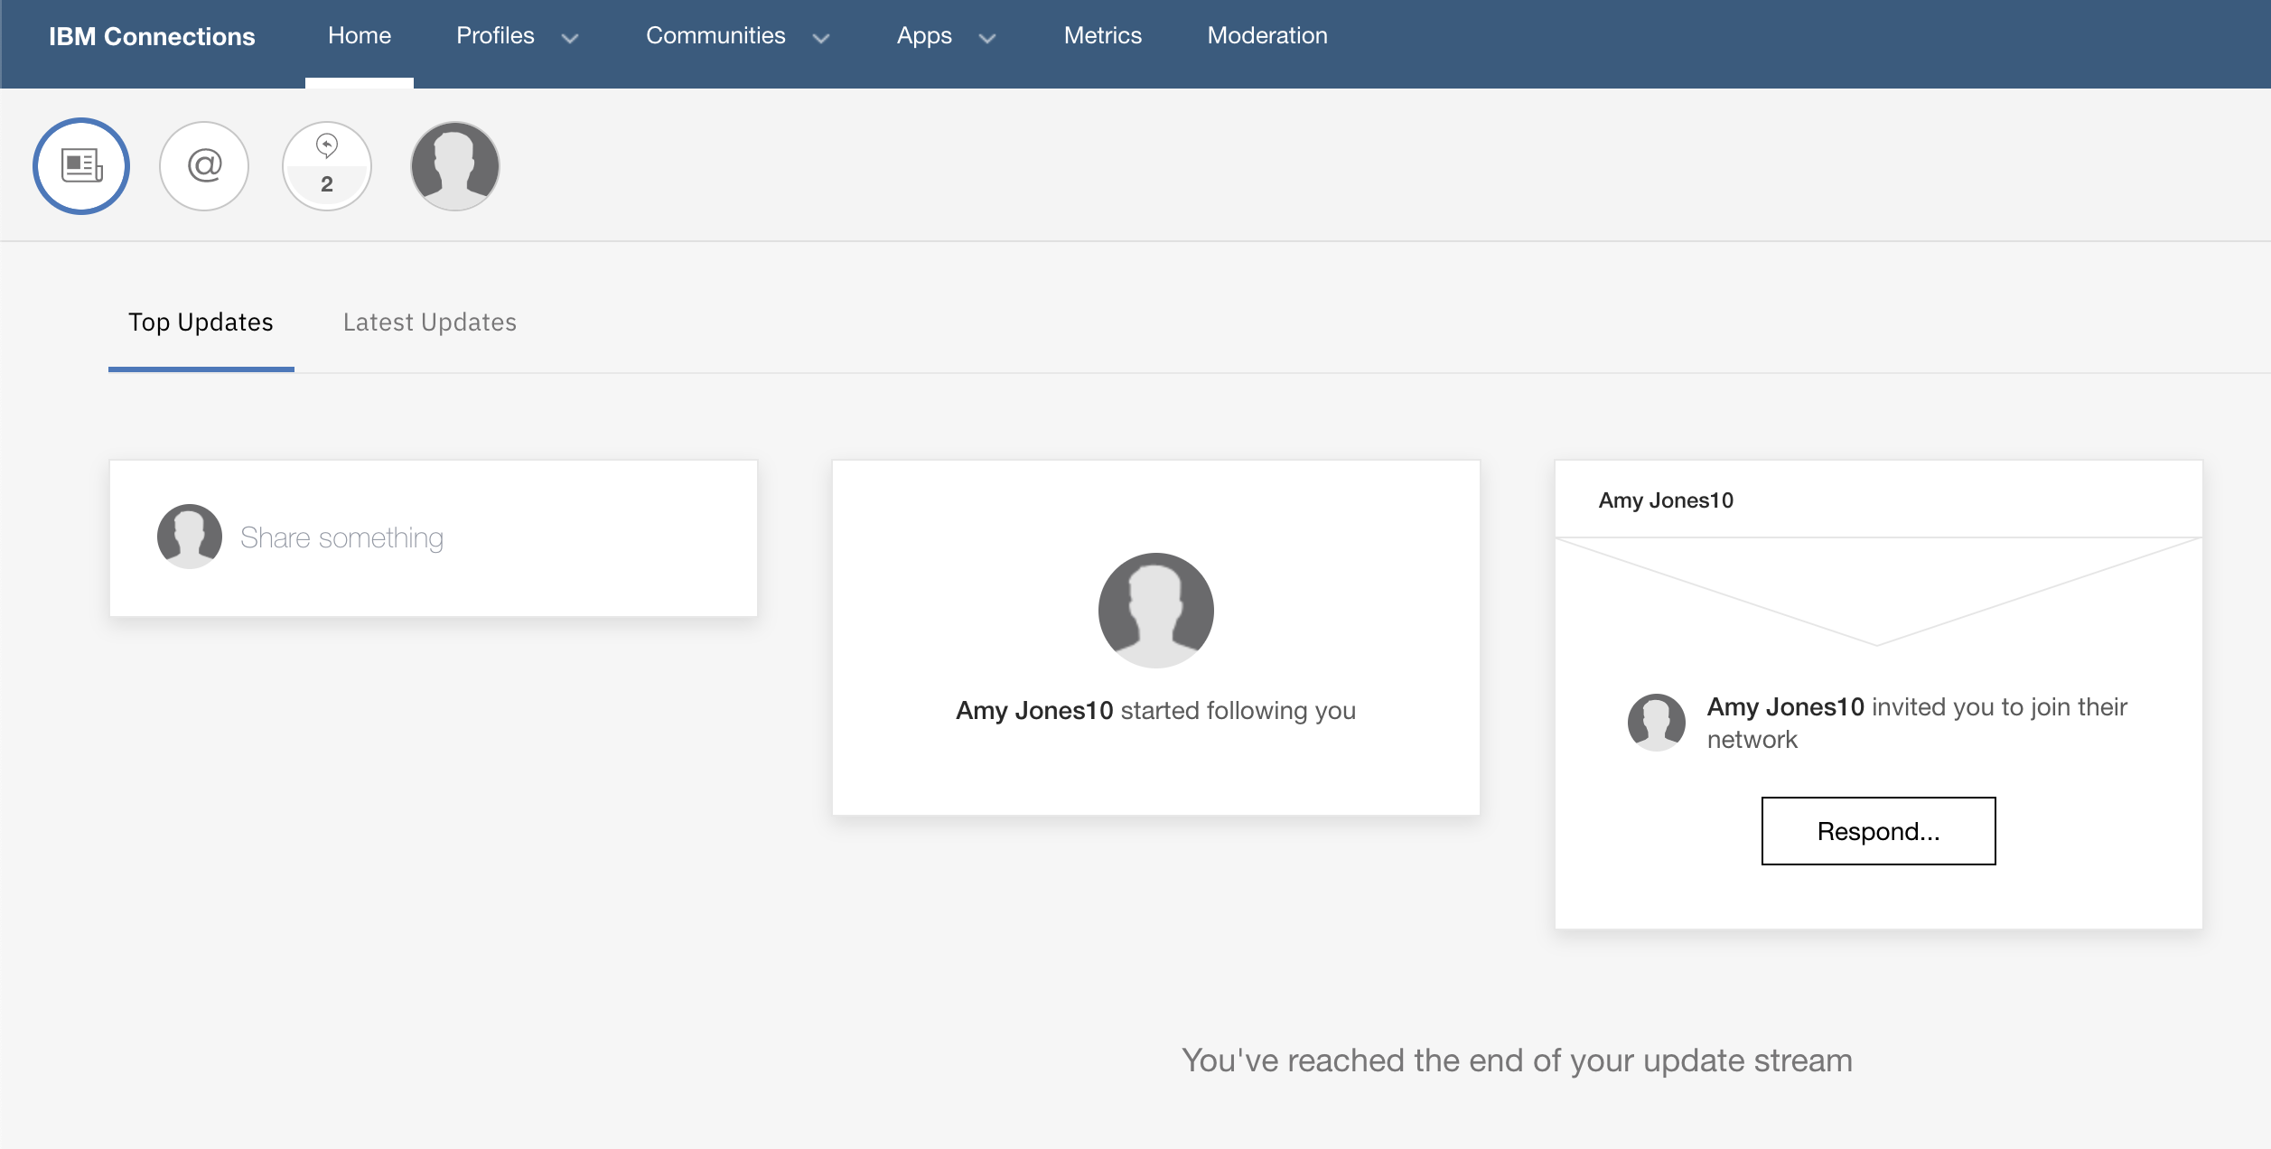Open action required items with badge 2

(x=326, y=165)
